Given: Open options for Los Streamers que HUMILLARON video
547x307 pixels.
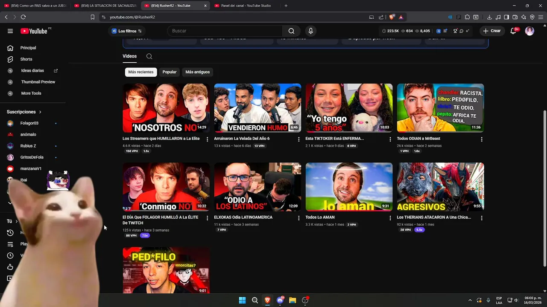Looking at the screenshot, I should 208,139.
